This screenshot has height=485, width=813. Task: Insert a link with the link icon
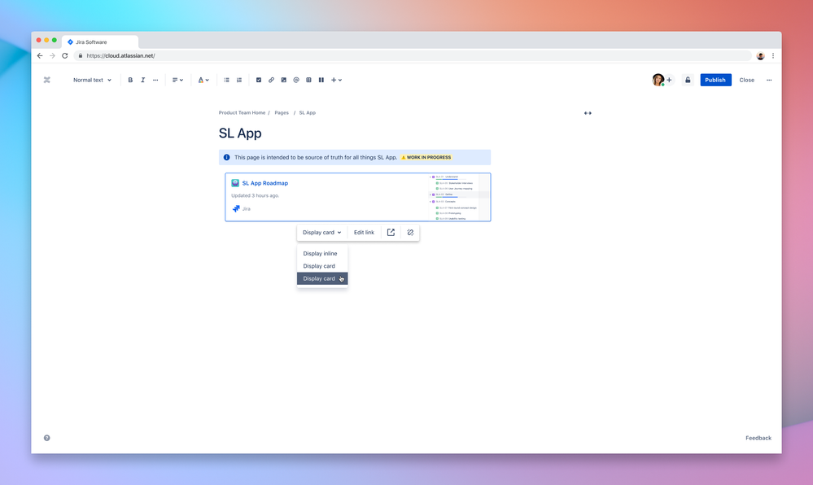pos(271,80)
